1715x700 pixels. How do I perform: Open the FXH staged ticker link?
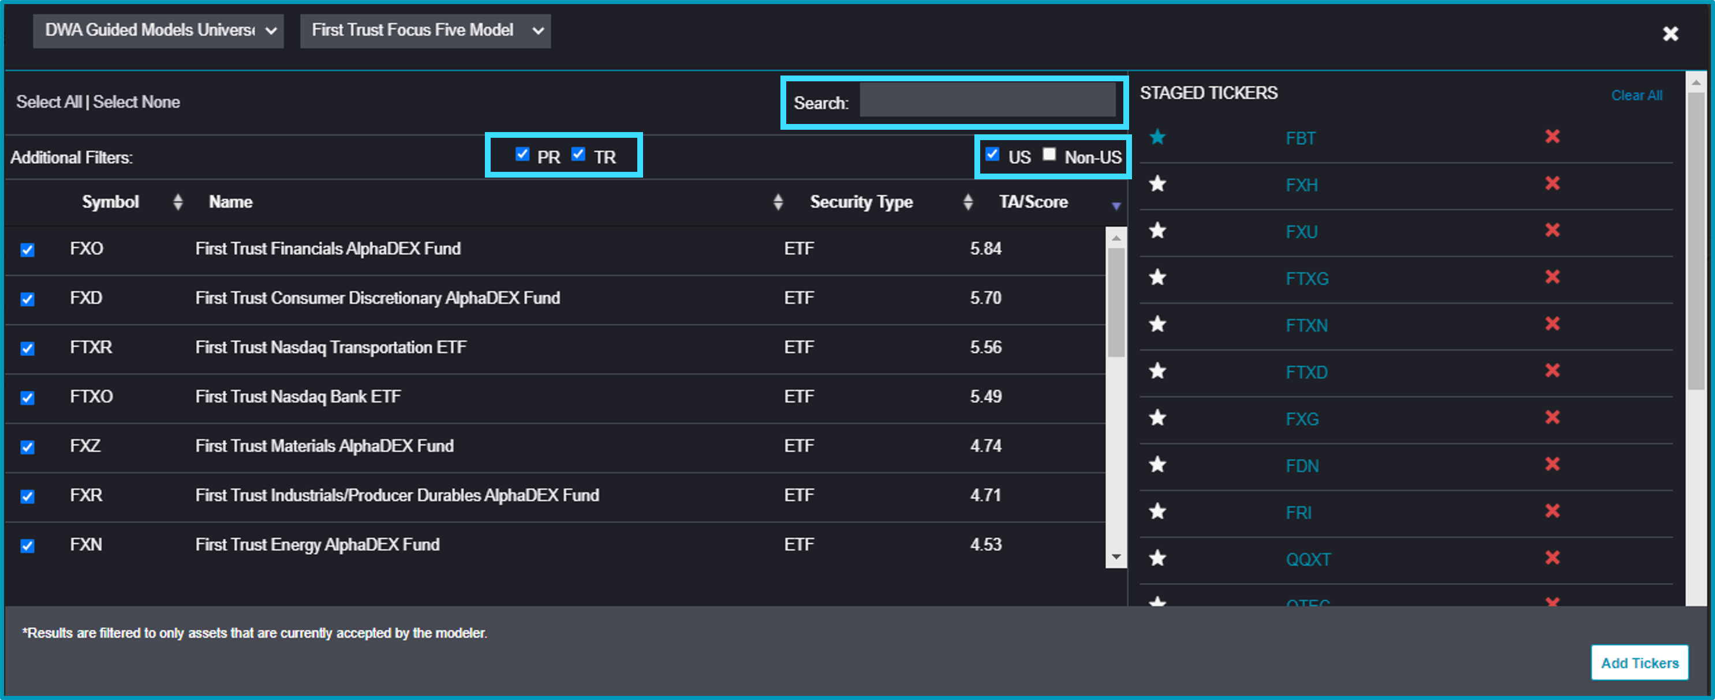[x=1302, y=185]
